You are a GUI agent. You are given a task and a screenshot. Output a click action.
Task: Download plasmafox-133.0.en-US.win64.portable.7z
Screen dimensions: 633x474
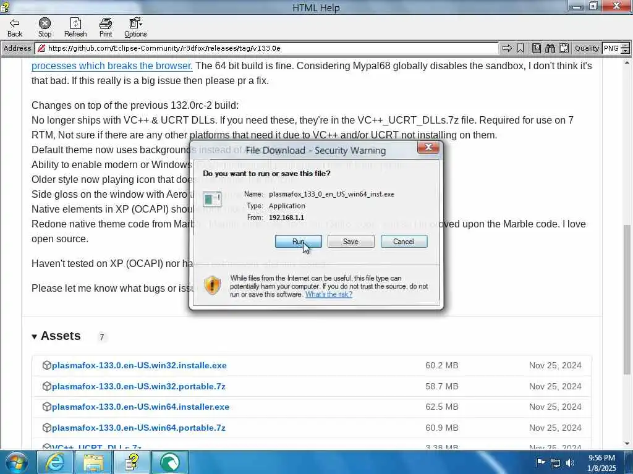click(x=138, y=428)
